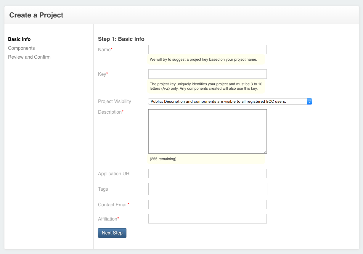The width and height of the screenshot is (363, 254).
Task: Click the Name text field
Action: click(207, 49)
